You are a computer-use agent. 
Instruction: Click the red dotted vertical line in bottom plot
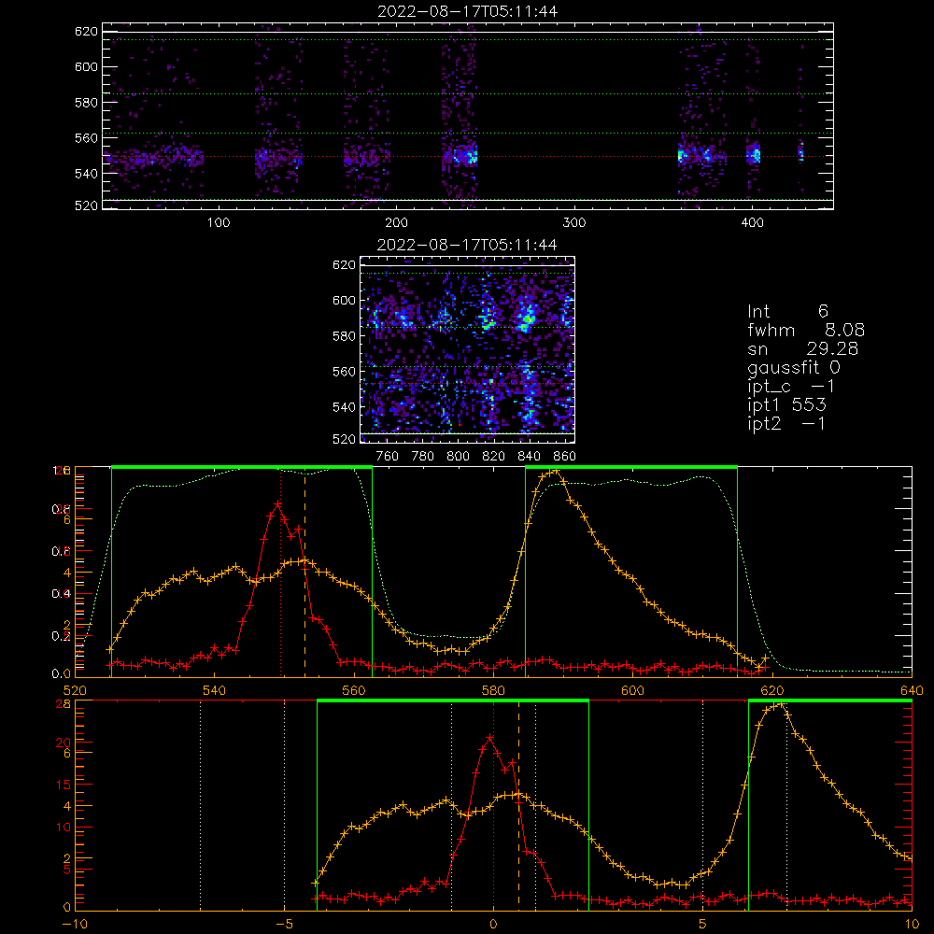point(493,804)
